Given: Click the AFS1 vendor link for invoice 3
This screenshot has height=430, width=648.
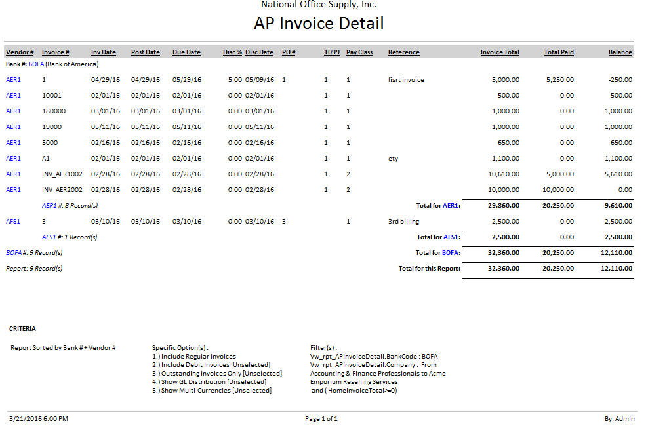Looking at the screenshot, I should 13,222.
